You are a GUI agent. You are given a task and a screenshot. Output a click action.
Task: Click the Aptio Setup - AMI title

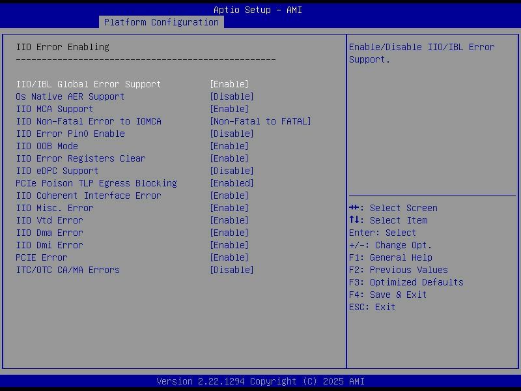point(258,10)
